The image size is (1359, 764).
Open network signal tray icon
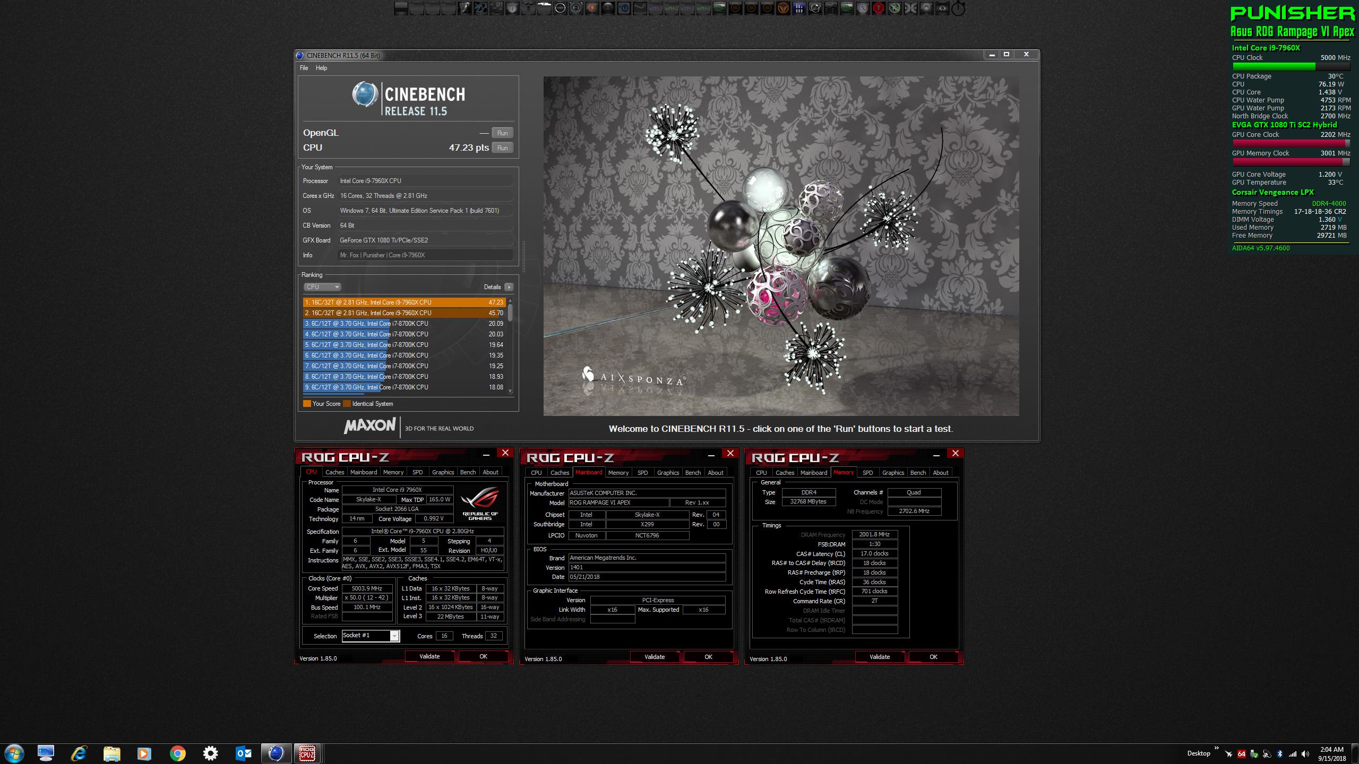click(x=1293, y=754)
